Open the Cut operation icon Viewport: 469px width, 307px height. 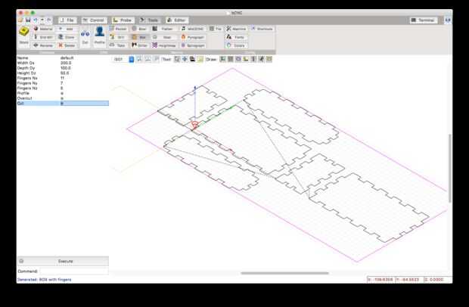[85, 33]
